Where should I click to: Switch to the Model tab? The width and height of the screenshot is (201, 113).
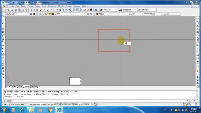click(x=20, y=87)
